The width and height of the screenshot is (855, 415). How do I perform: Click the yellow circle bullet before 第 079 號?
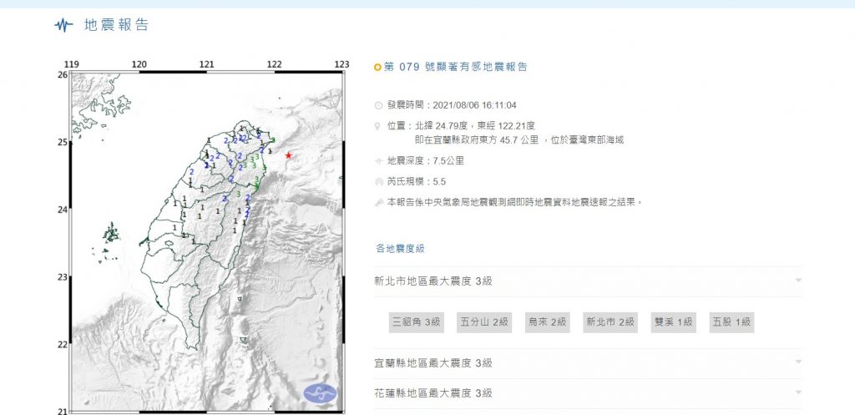pyautogui.click(x=377, y=68)
